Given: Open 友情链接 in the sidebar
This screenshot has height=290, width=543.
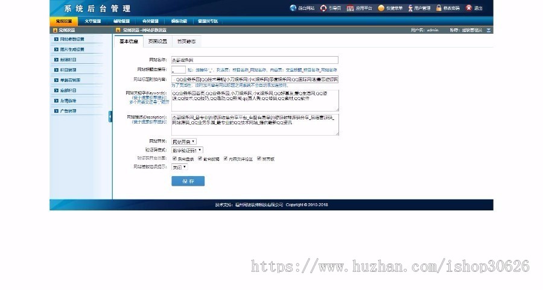Looking at the screenshot, I should click(68, 101).
